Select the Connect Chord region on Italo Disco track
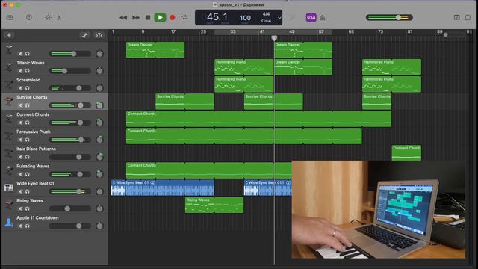 tap(406, 153)
